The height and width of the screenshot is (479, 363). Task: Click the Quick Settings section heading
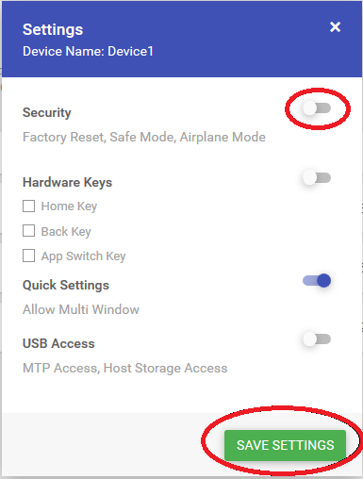(x=66, y=286)
